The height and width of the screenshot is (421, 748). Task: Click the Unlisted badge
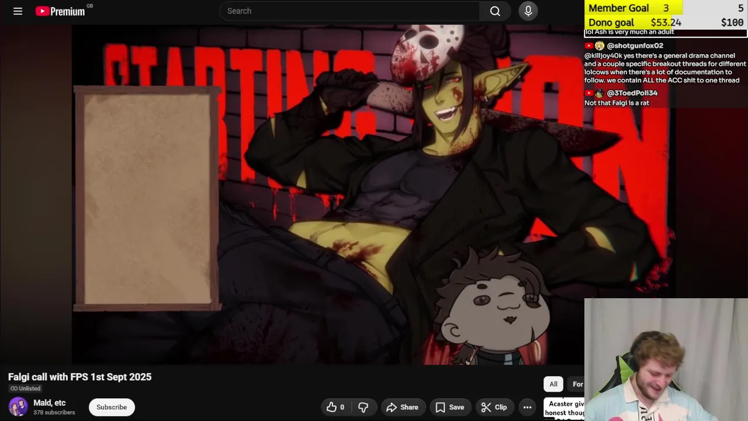coord(25,388)
